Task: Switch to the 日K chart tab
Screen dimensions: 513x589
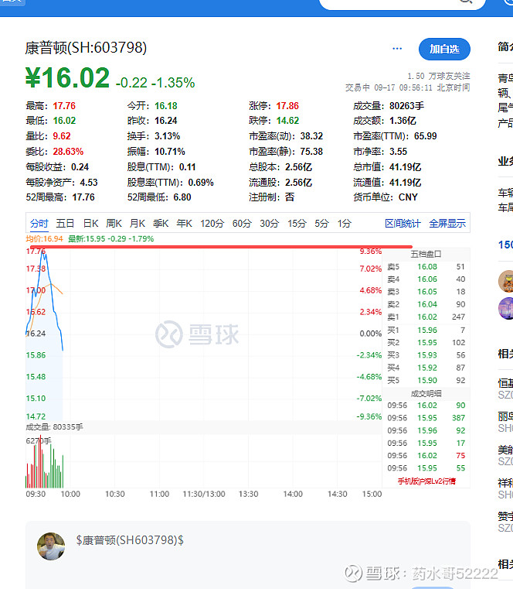Action: click(x=90, y=224)
